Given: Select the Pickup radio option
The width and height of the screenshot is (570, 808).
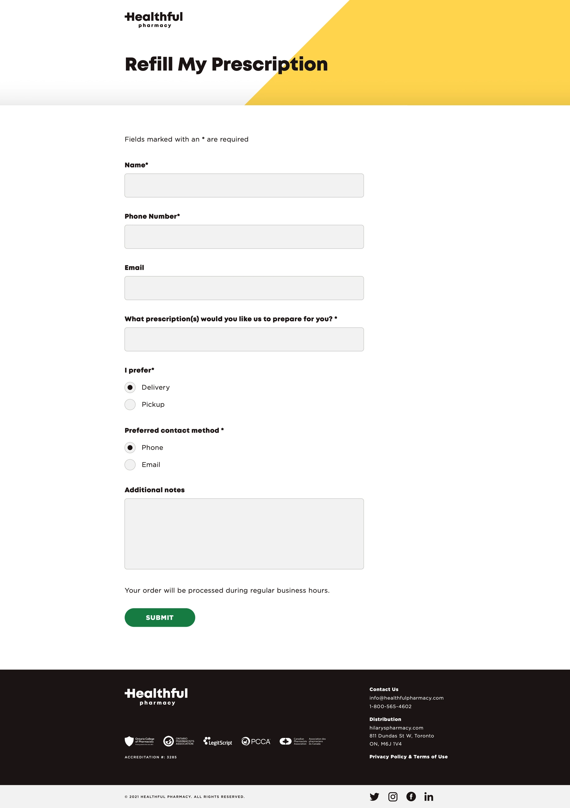Looking at the screenshot, I should [x=130, y=405].
